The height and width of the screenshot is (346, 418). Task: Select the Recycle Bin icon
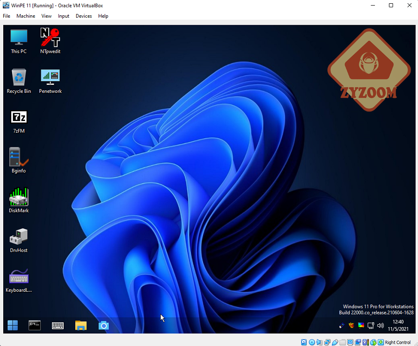pyautogui.click(x=19, y=81)
